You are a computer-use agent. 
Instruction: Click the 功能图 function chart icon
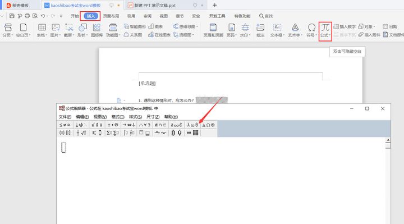click(x=113, y=30)
